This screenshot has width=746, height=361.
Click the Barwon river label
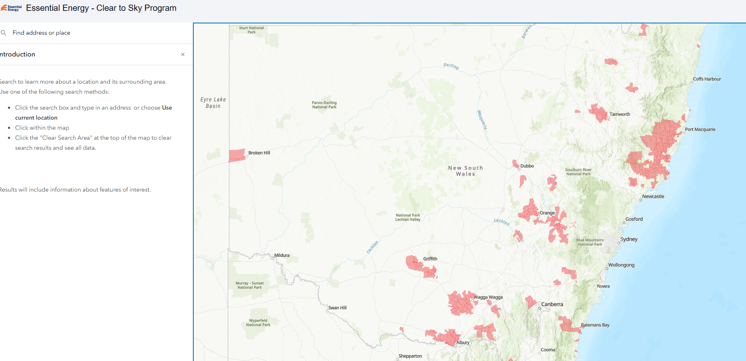coord(527,31)
